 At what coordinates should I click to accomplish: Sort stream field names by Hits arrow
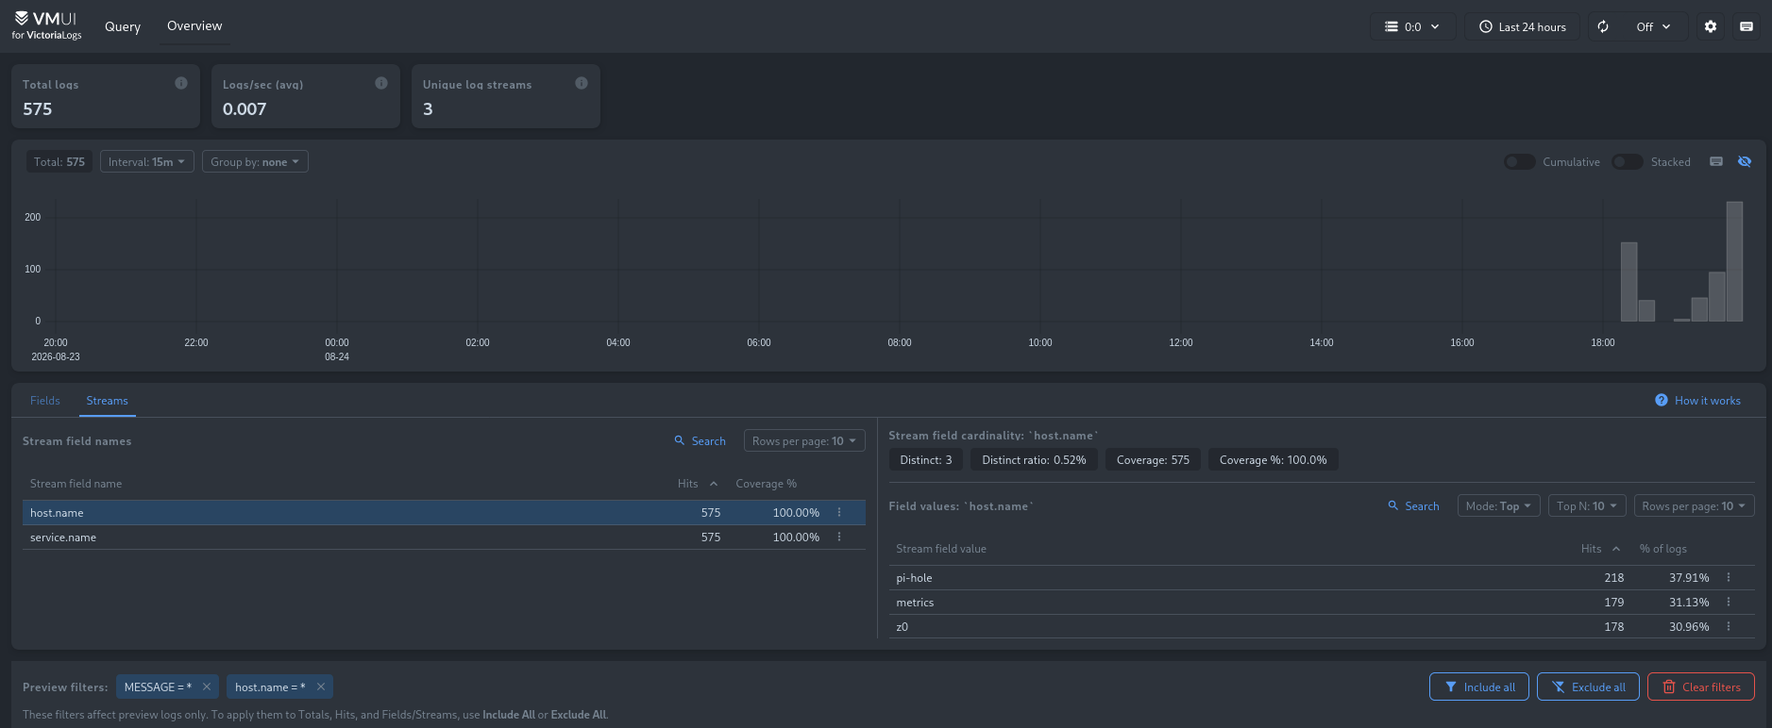click(714, 484)
